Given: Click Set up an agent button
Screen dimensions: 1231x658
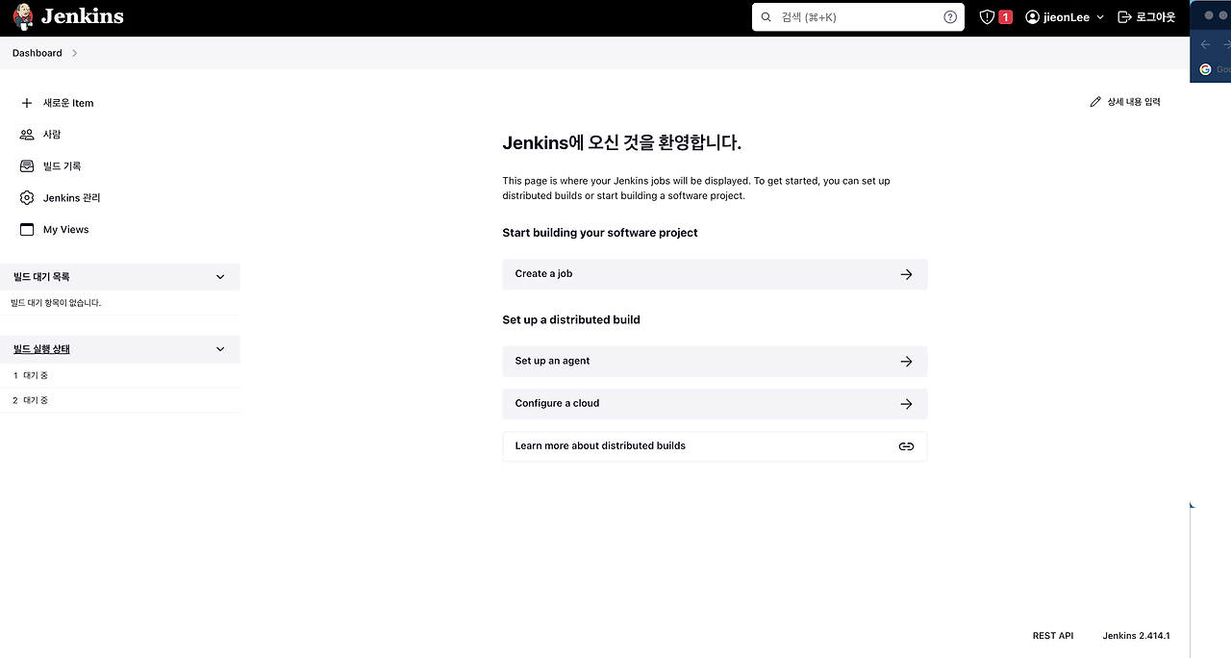Looking at the screenshot, I should pos(715,362).
